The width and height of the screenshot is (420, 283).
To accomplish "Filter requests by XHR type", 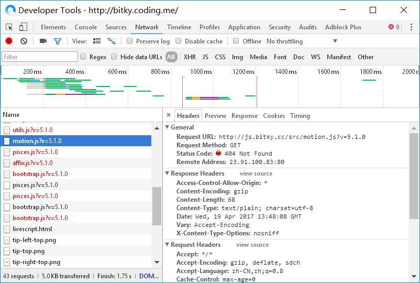I will click(x=190, y=57).
